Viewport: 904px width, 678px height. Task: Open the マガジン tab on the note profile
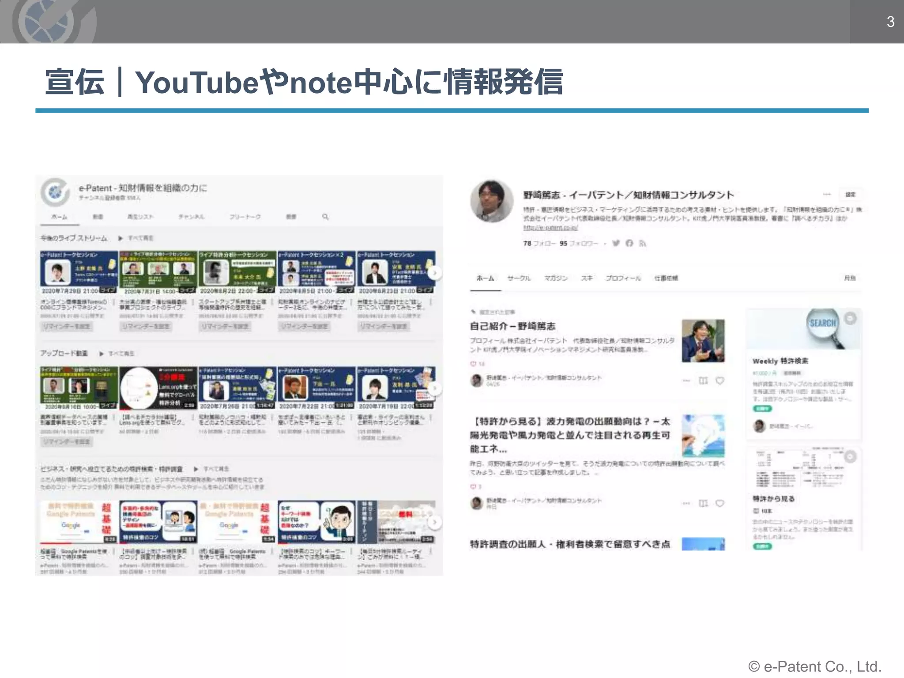556,278
